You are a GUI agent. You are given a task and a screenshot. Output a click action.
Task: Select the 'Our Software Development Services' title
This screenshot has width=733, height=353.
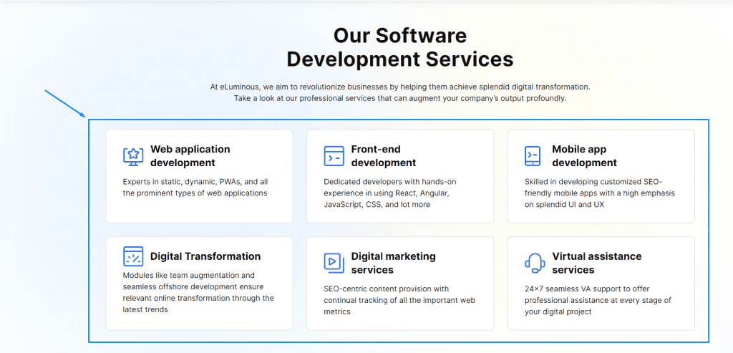[x=399, y=48]
